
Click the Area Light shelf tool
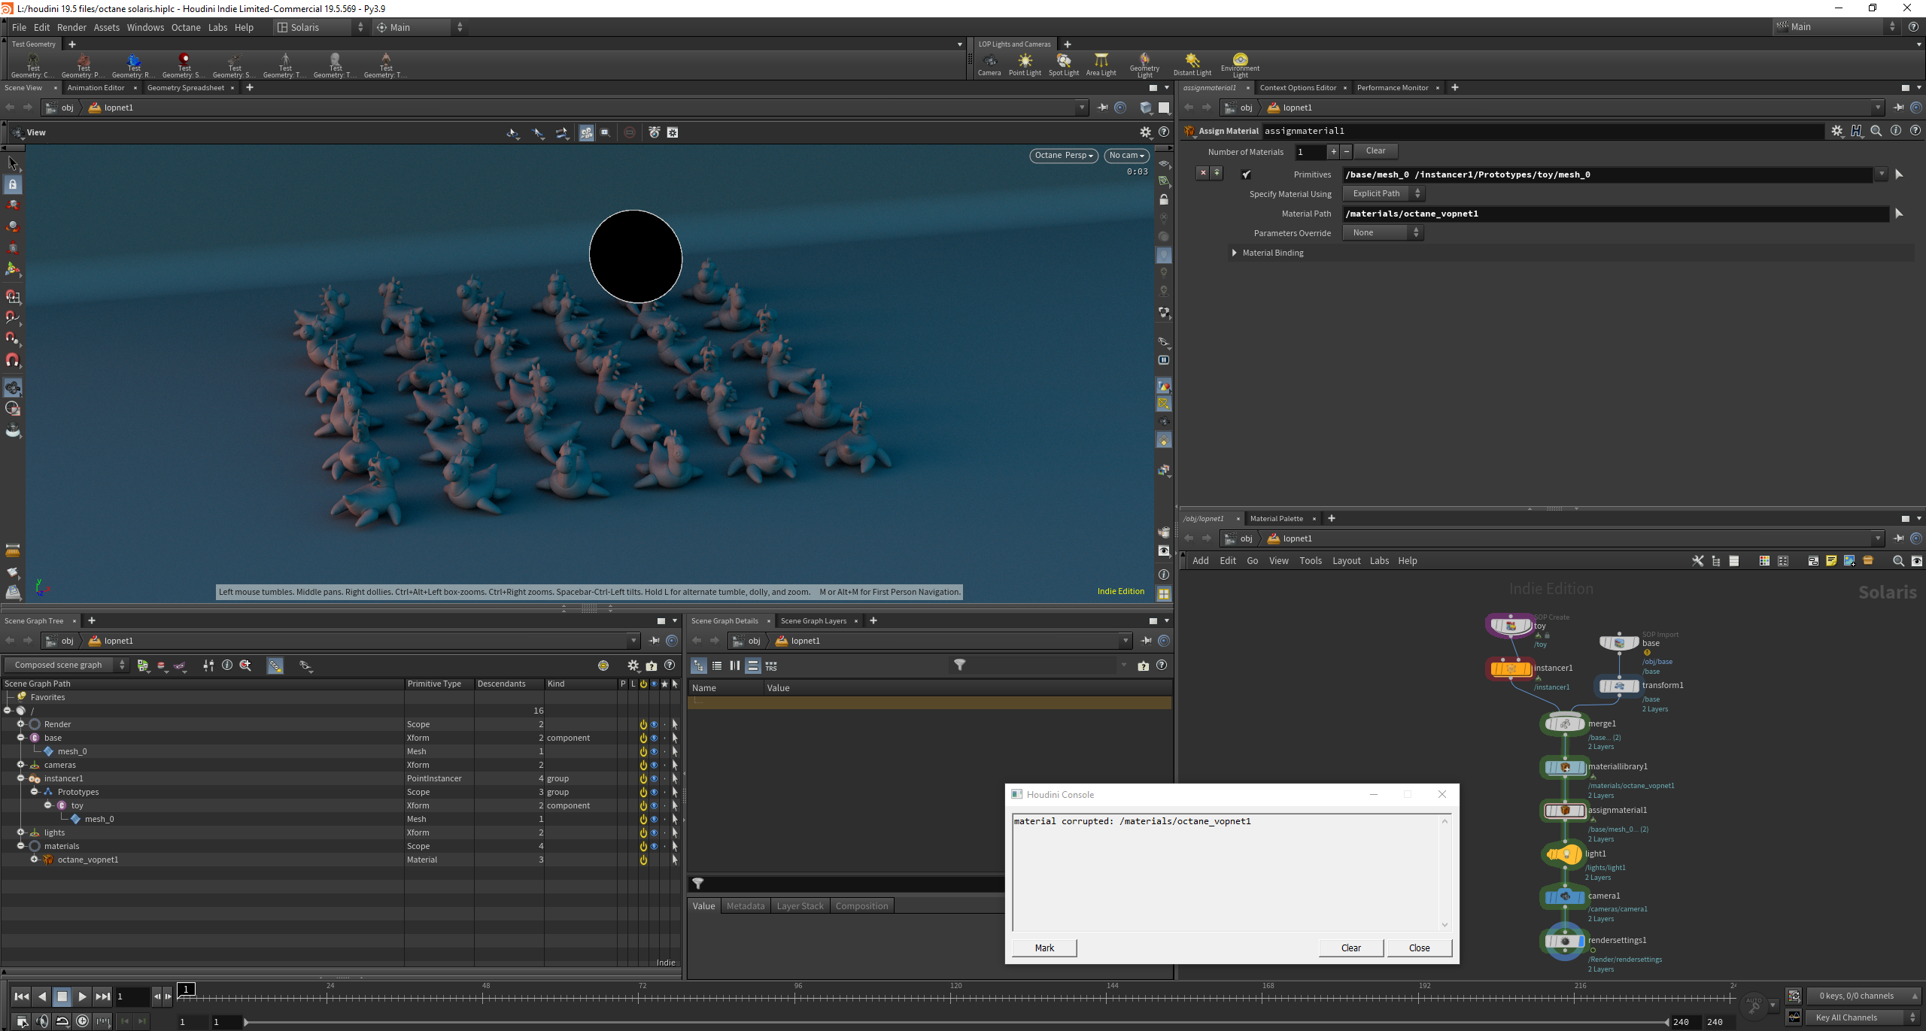(1101, 64)
